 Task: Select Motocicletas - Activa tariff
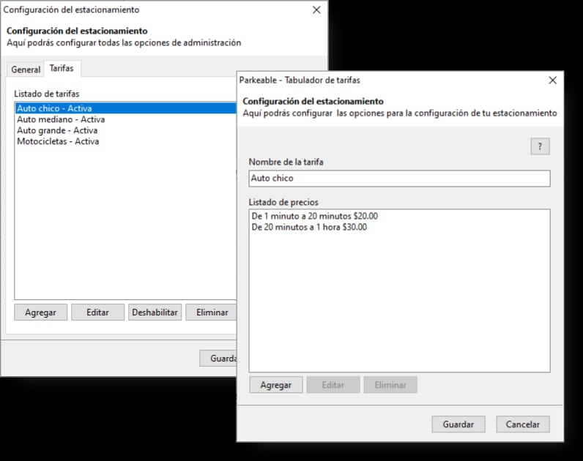tap(126, 141)
